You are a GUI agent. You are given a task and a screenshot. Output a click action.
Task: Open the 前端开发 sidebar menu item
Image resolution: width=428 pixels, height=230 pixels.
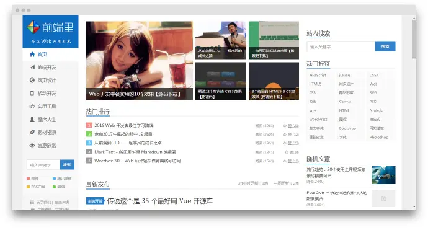point(50,68)
